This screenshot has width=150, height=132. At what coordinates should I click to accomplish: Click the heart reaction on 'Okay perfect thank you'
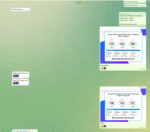(15, 76)
